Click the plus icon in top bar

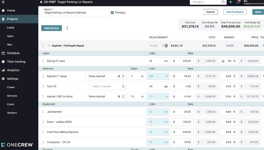(x=231, y=2)
